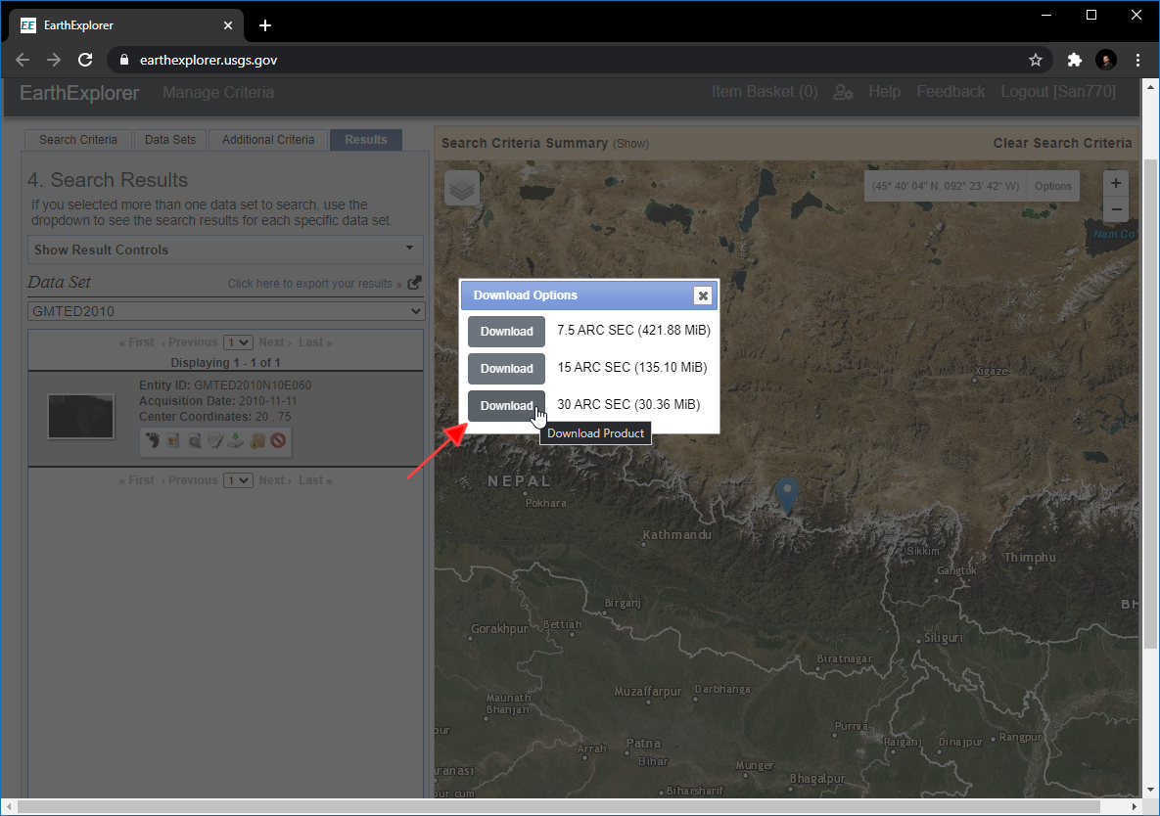
Task: Open the Chrome profile avatar
Action: (x=1106, y=60)
